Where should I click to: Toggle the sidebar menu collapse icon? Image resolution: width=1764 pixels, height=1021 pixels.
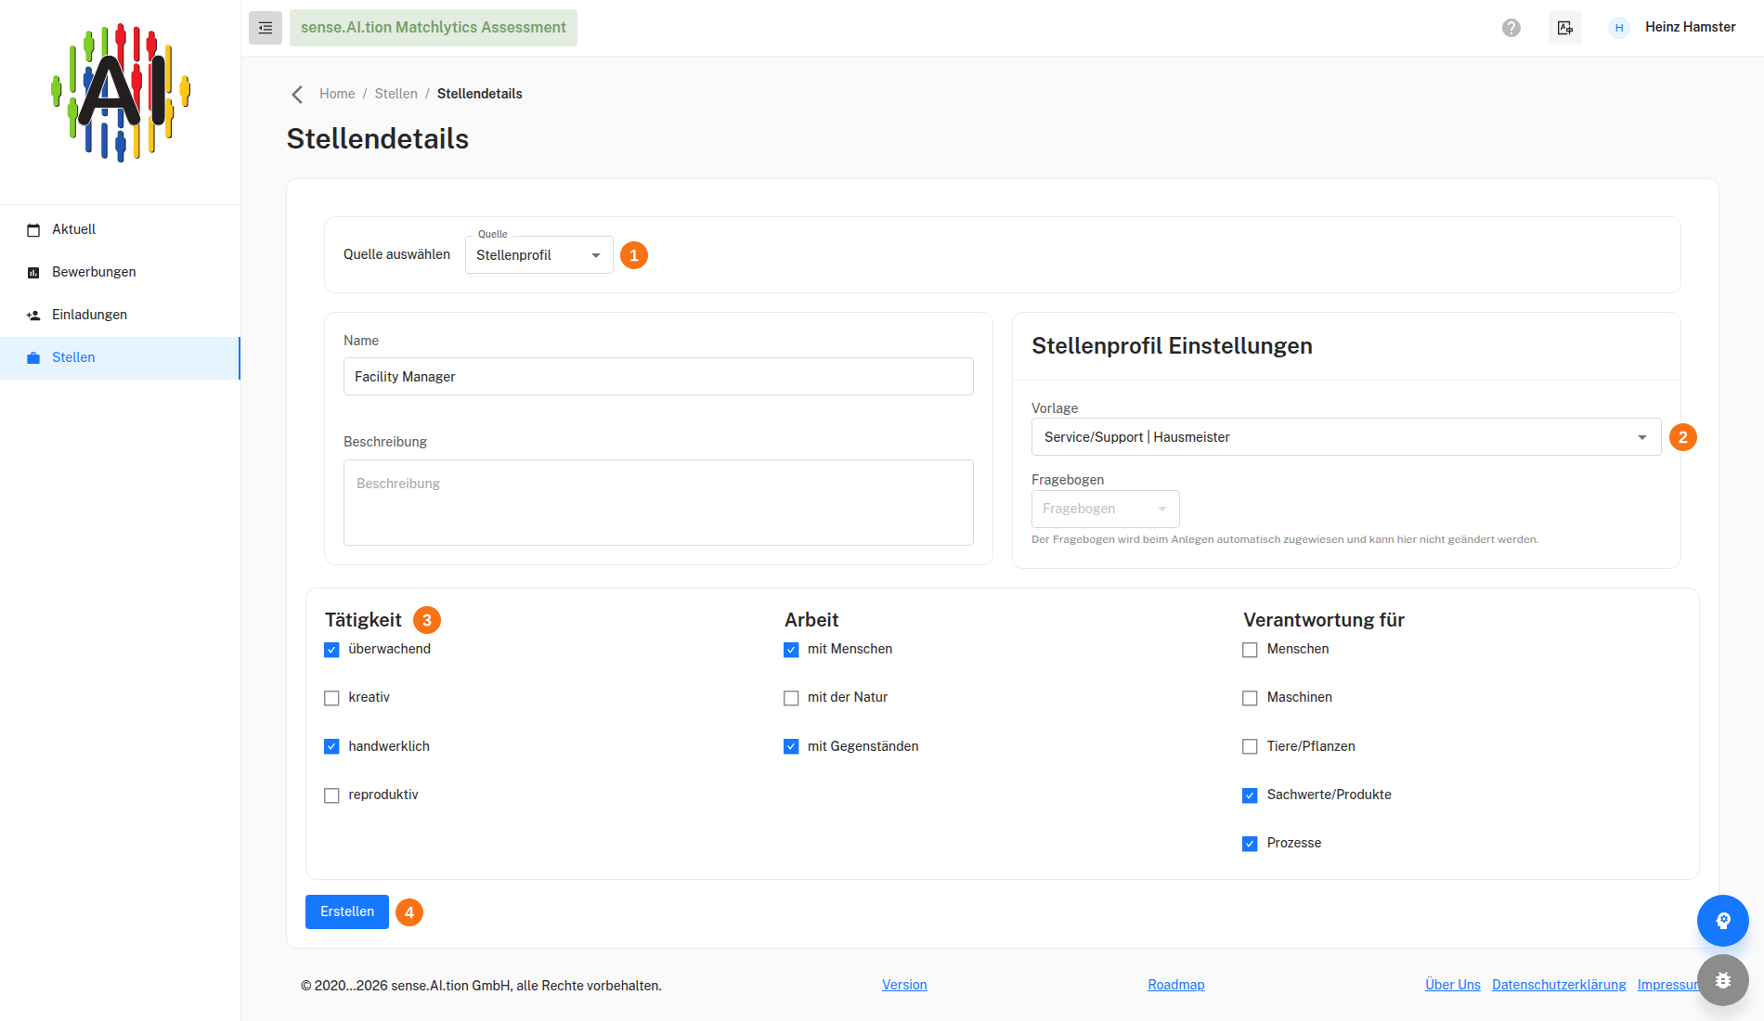tap(266, 28)
